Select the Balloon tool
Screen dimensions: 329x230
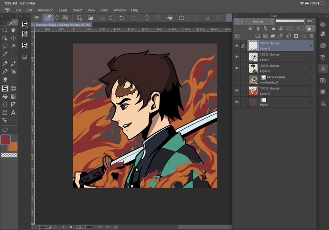[5, 130]
